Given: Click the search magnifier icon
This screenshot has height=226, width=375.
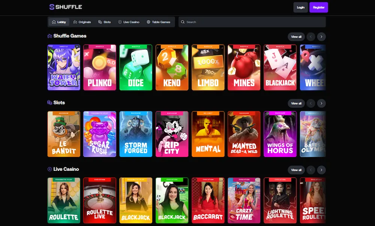Looking at the screenshot, I should pyautogui.click(x=183, y=22).
